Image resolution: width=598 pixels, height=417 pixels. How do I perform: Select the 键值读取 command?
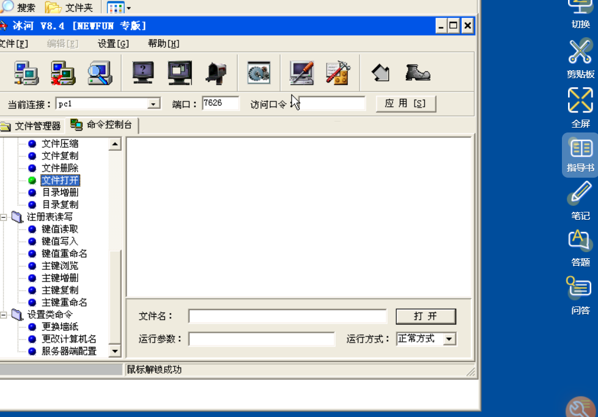tap(60, 229)
